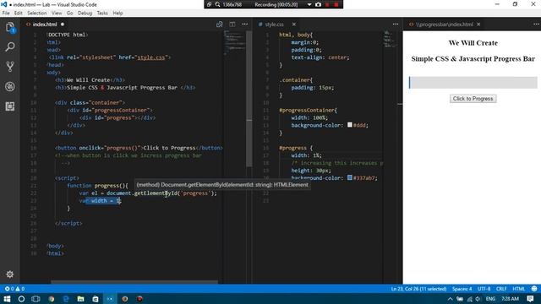The image size is (541, 304).
Task: Click the errors and warnings status indicator
Action: [x=14, y=289]
